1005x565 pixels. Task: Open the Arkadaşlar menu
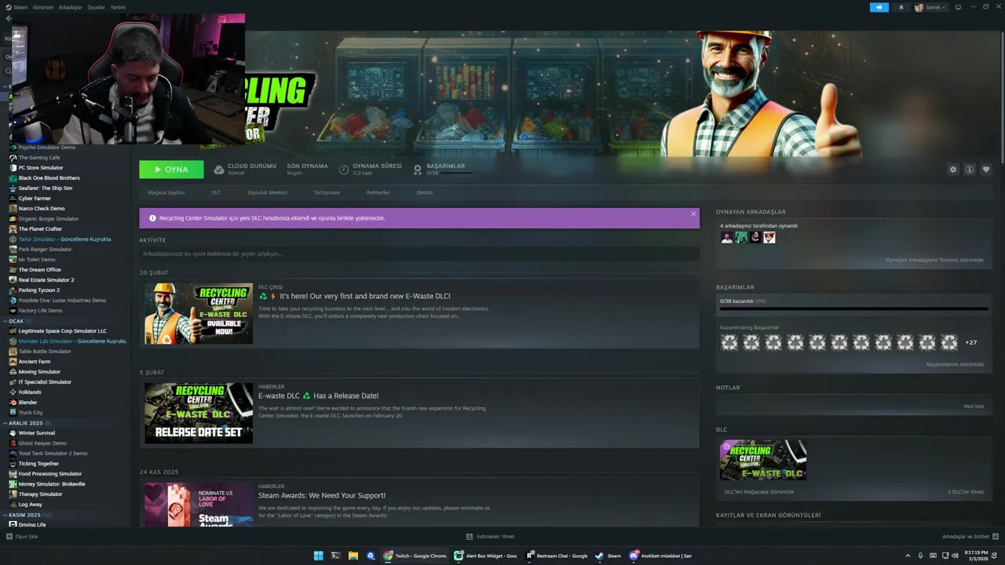71,7
